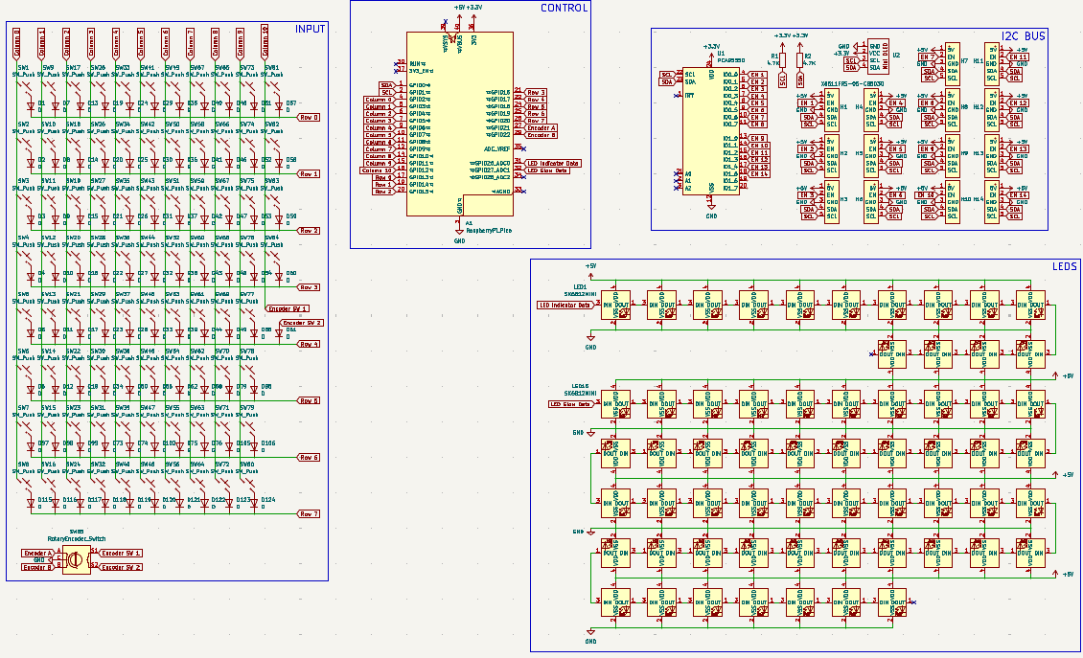Click the Mini OLED connector symbol U2

pos(878,57)
